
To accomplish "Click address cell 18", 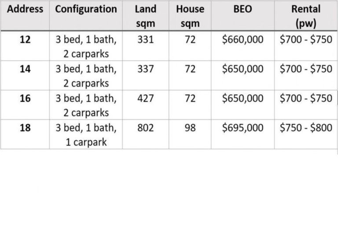I will coord(25,128).
